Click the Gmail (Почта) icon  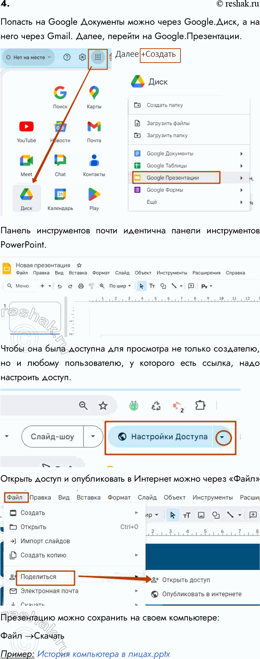[x=94, y=127]
